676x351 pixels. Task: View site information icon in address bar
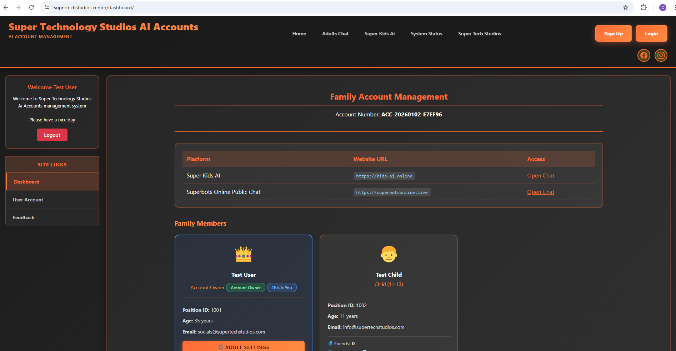(x=47, y=7)
